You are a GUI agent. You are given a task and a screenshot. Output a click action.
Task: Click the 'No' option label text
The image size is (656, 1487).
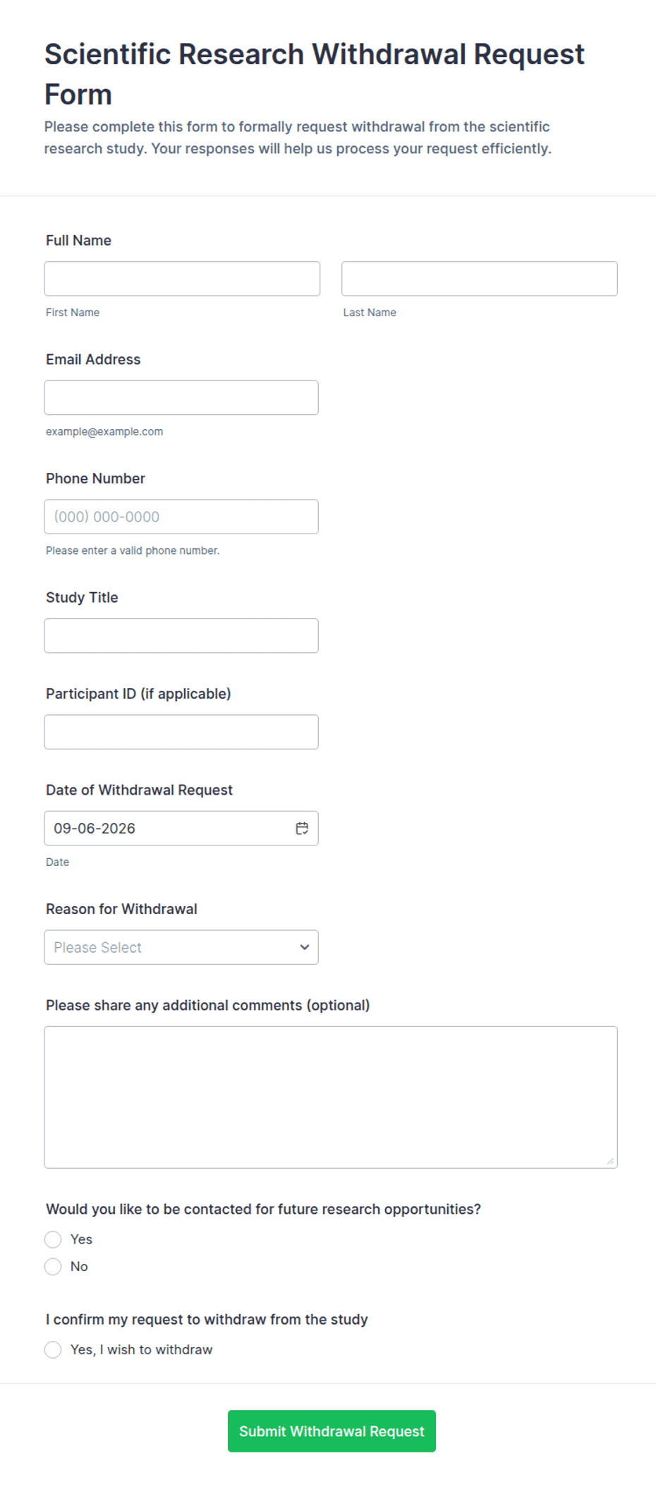click(79, 1267)
